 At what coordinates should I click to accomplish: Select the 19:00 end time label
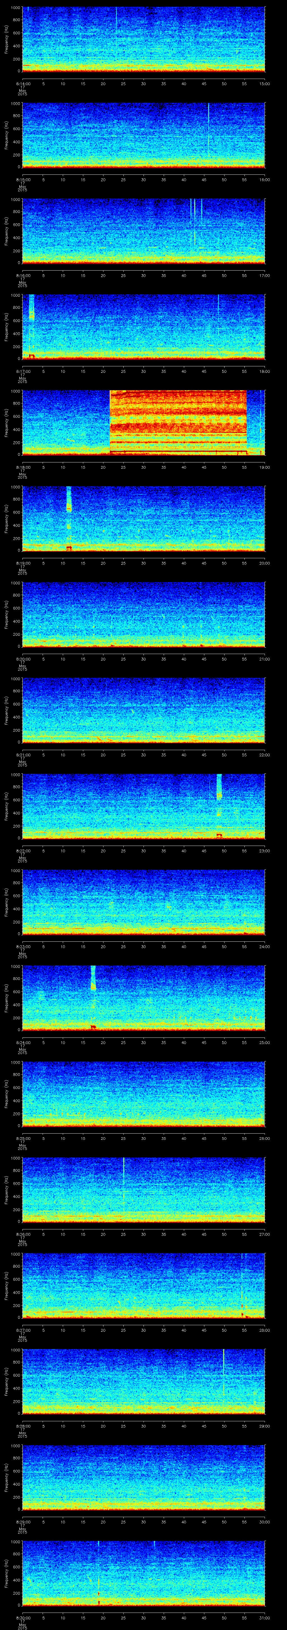coord(265,467)
